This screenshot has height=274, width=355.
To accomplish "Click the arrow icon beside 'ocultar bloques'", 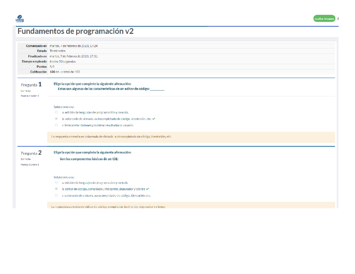I will pos(338,19).
